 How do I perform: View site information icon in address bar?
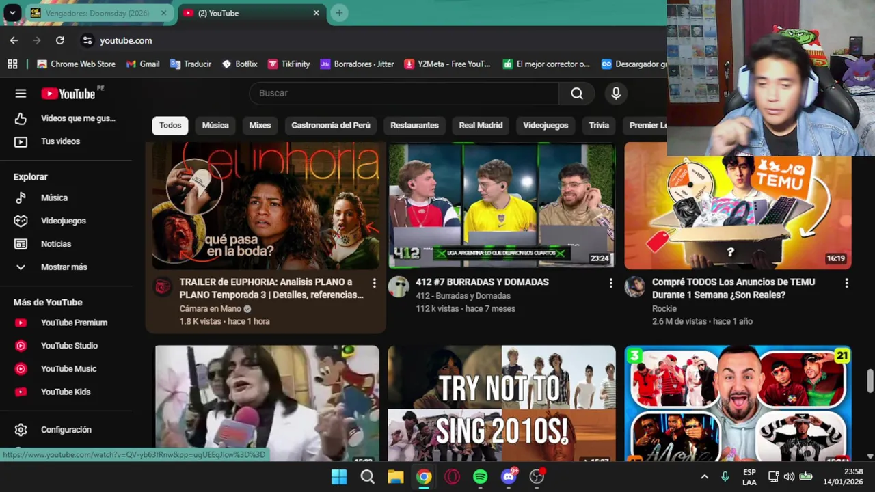87,40
